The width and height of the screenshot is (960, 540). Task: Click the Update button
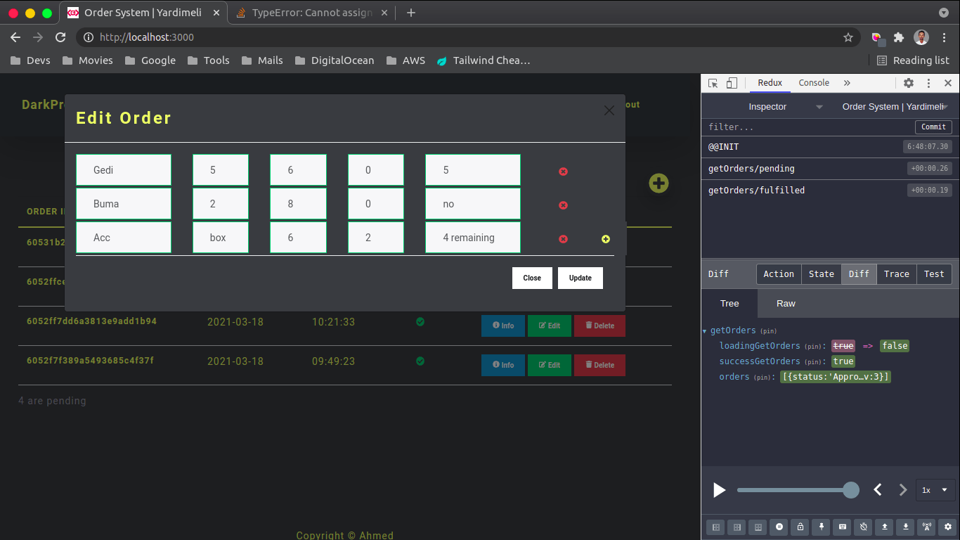tap(580, 278)
